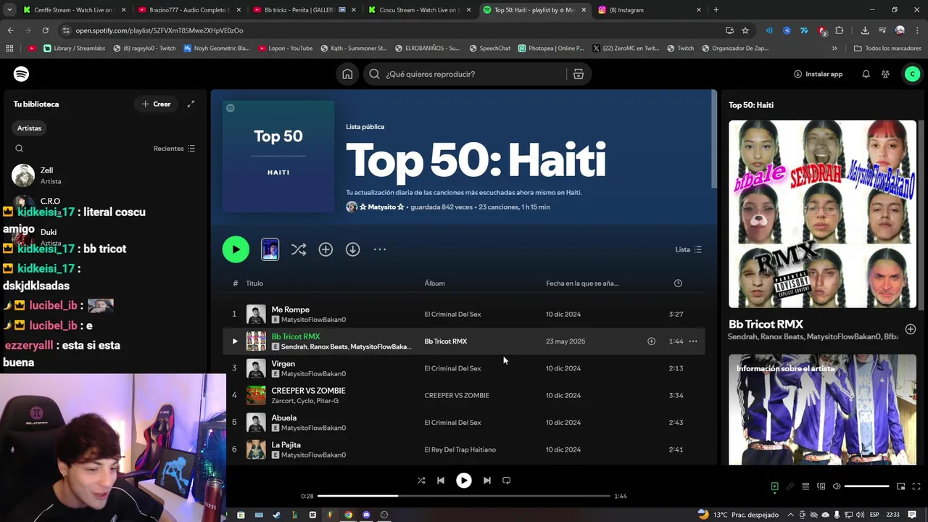Click the Bb Tricot RMX cover art

coord(822,214)
